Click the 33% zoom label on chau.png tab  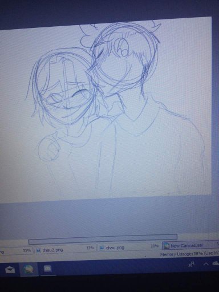(x=155, y=246)
